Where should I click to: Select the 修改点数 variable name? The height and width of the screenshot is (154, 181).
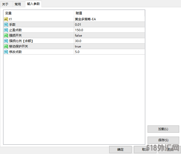(x=15, y=52)
